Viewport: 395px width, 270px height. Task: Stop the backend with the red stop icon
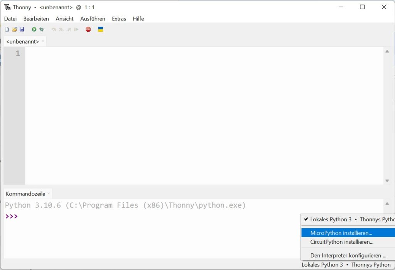pyautogui.click(x=88, y=29)
